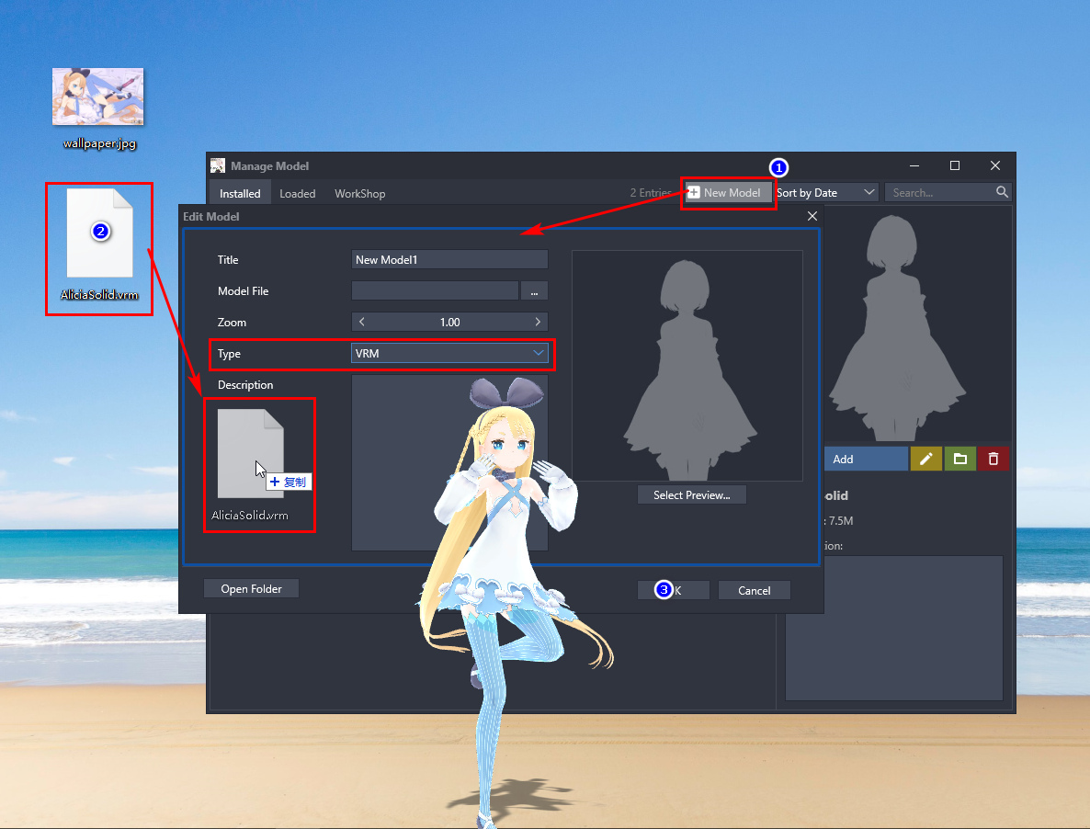
Task: Click the Cancel button
Action: [x=755, y=590]
